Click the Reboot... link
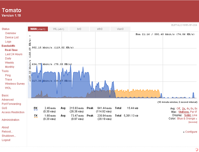 coord(7,132)
